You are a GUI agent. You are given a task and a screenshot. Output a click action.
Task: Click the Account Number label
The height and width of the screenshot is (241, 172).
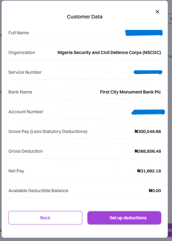click(26, 112)
